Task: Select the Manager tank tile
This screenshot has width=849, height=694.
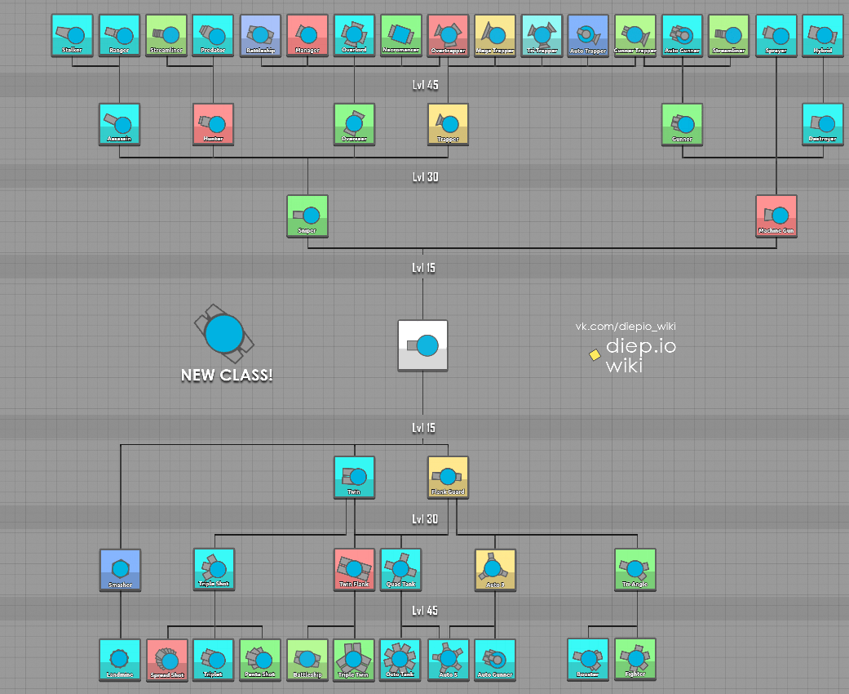Action: pos(307,35)
